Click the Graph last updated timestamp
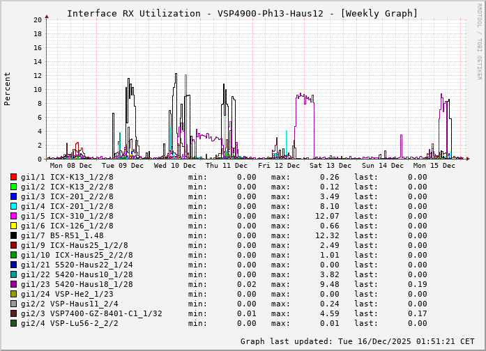This screenshot has height=351, width=486. coord(356,342)
